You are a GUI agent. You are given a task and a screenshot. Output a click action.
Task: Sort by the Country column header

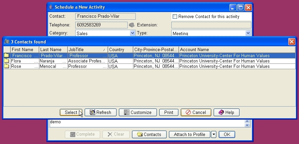tap(121, 49)
